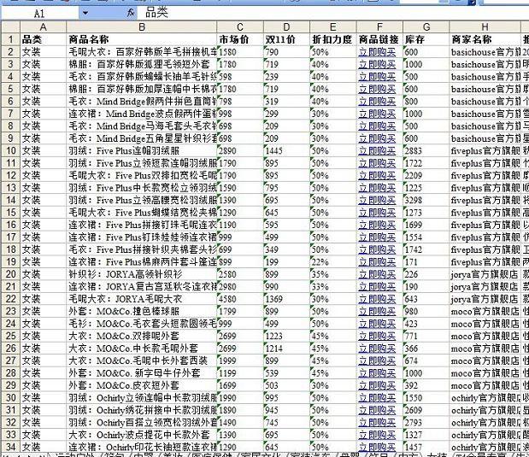Click header cell 商品链接
The width and height of the screenshot is (529, 457).
[x=379, y=39]
